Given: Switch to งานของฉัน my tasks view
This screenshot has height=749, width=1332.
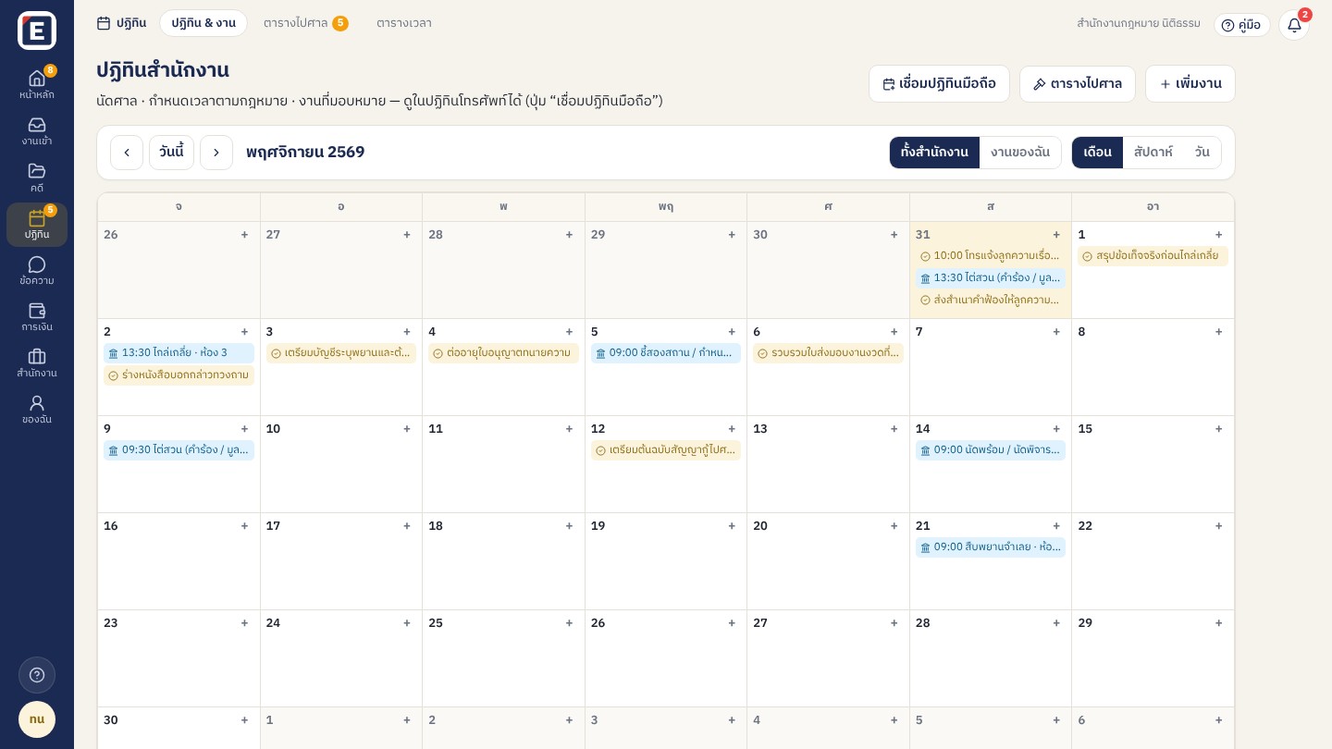Looking at the screenshot, I should click(x=1020, y=153).
